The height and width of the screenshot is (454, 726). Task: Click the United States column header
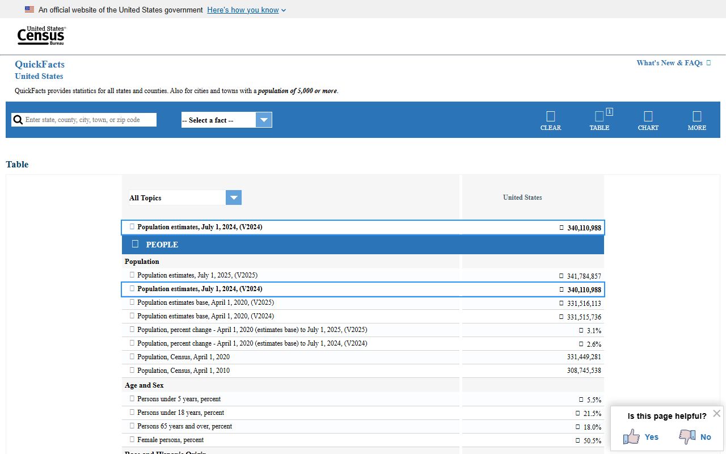(522, 197)
